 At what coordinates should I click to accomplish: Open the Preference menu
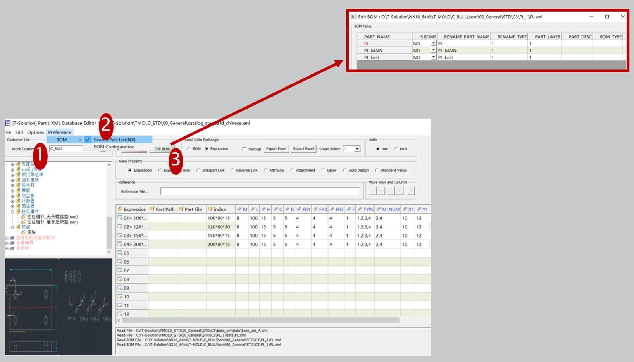click(x=59, y=132)
